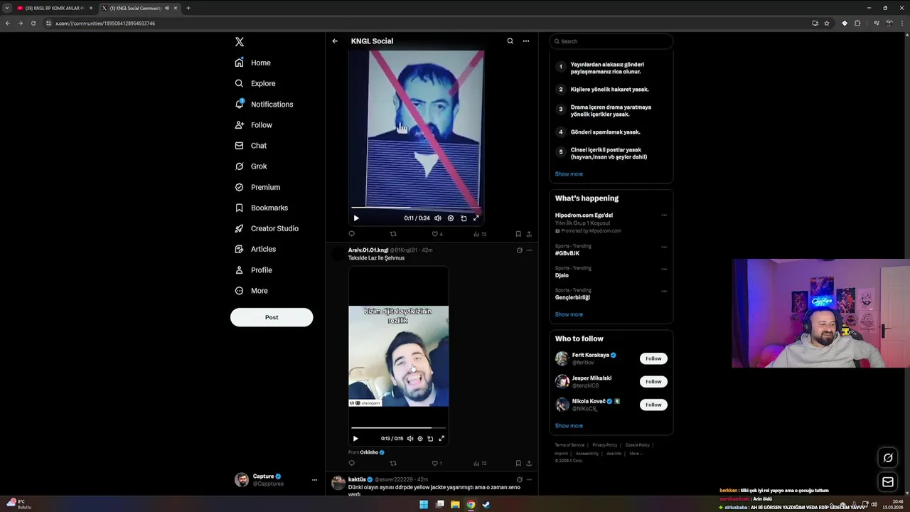Toggle picture-in-picture on the second video
Image resolution: width=910 pixels, height=512 pixels.
(430, 439)
